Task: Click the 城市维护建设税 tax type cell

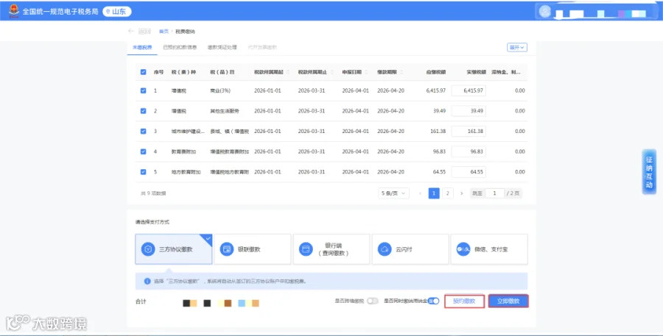Action: point(188,132)
